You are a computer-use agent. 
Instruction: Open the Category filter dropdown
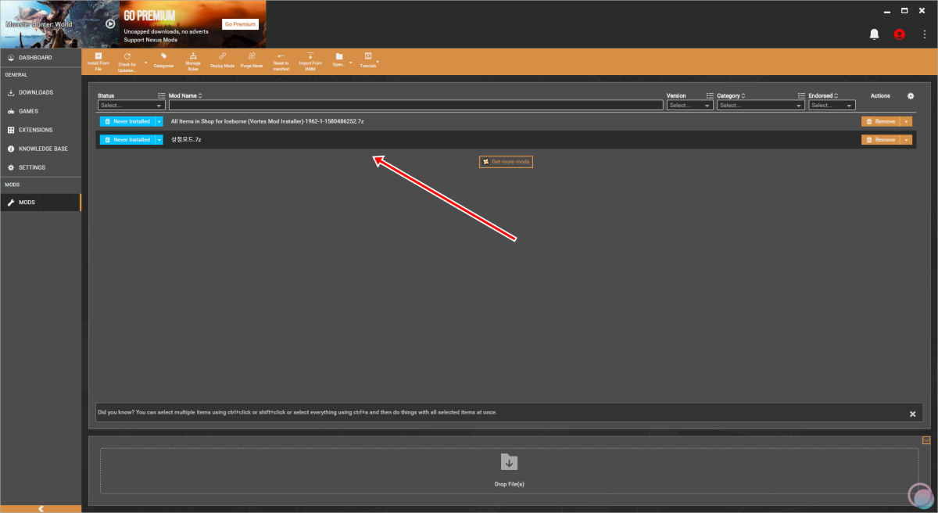point(761,105)
